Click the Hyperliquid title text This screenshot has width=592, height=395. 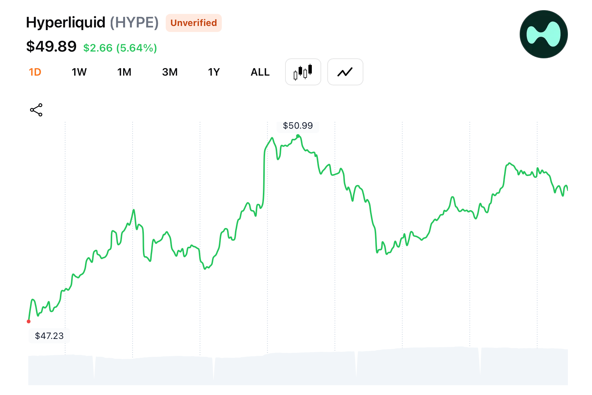pyautogui.click(x=66, y=23)
